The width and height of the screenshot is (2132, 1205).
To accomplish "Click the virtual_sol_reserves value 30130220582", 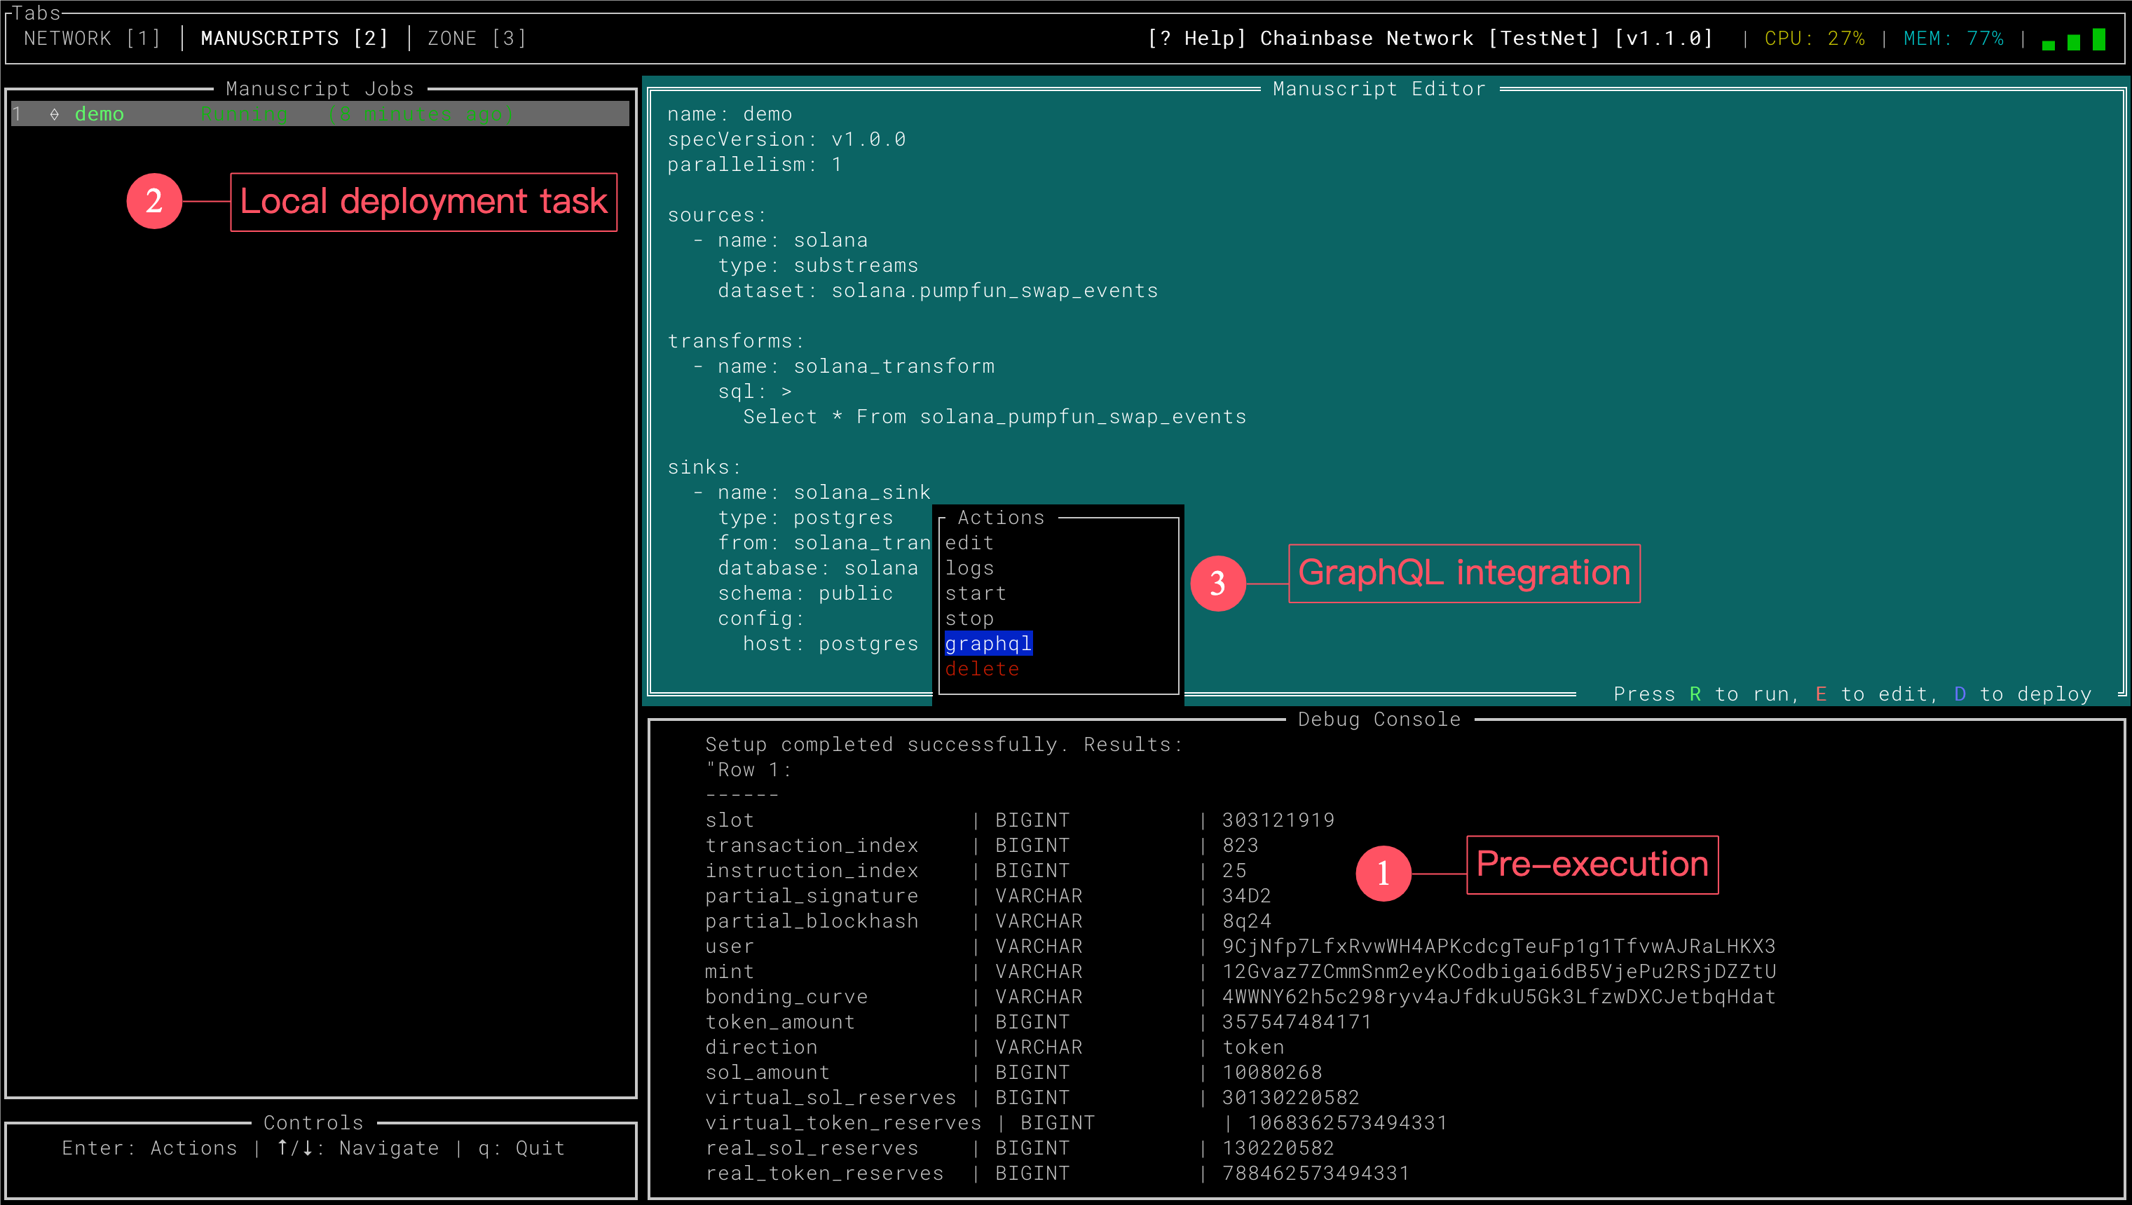I will (1291, 1099).
